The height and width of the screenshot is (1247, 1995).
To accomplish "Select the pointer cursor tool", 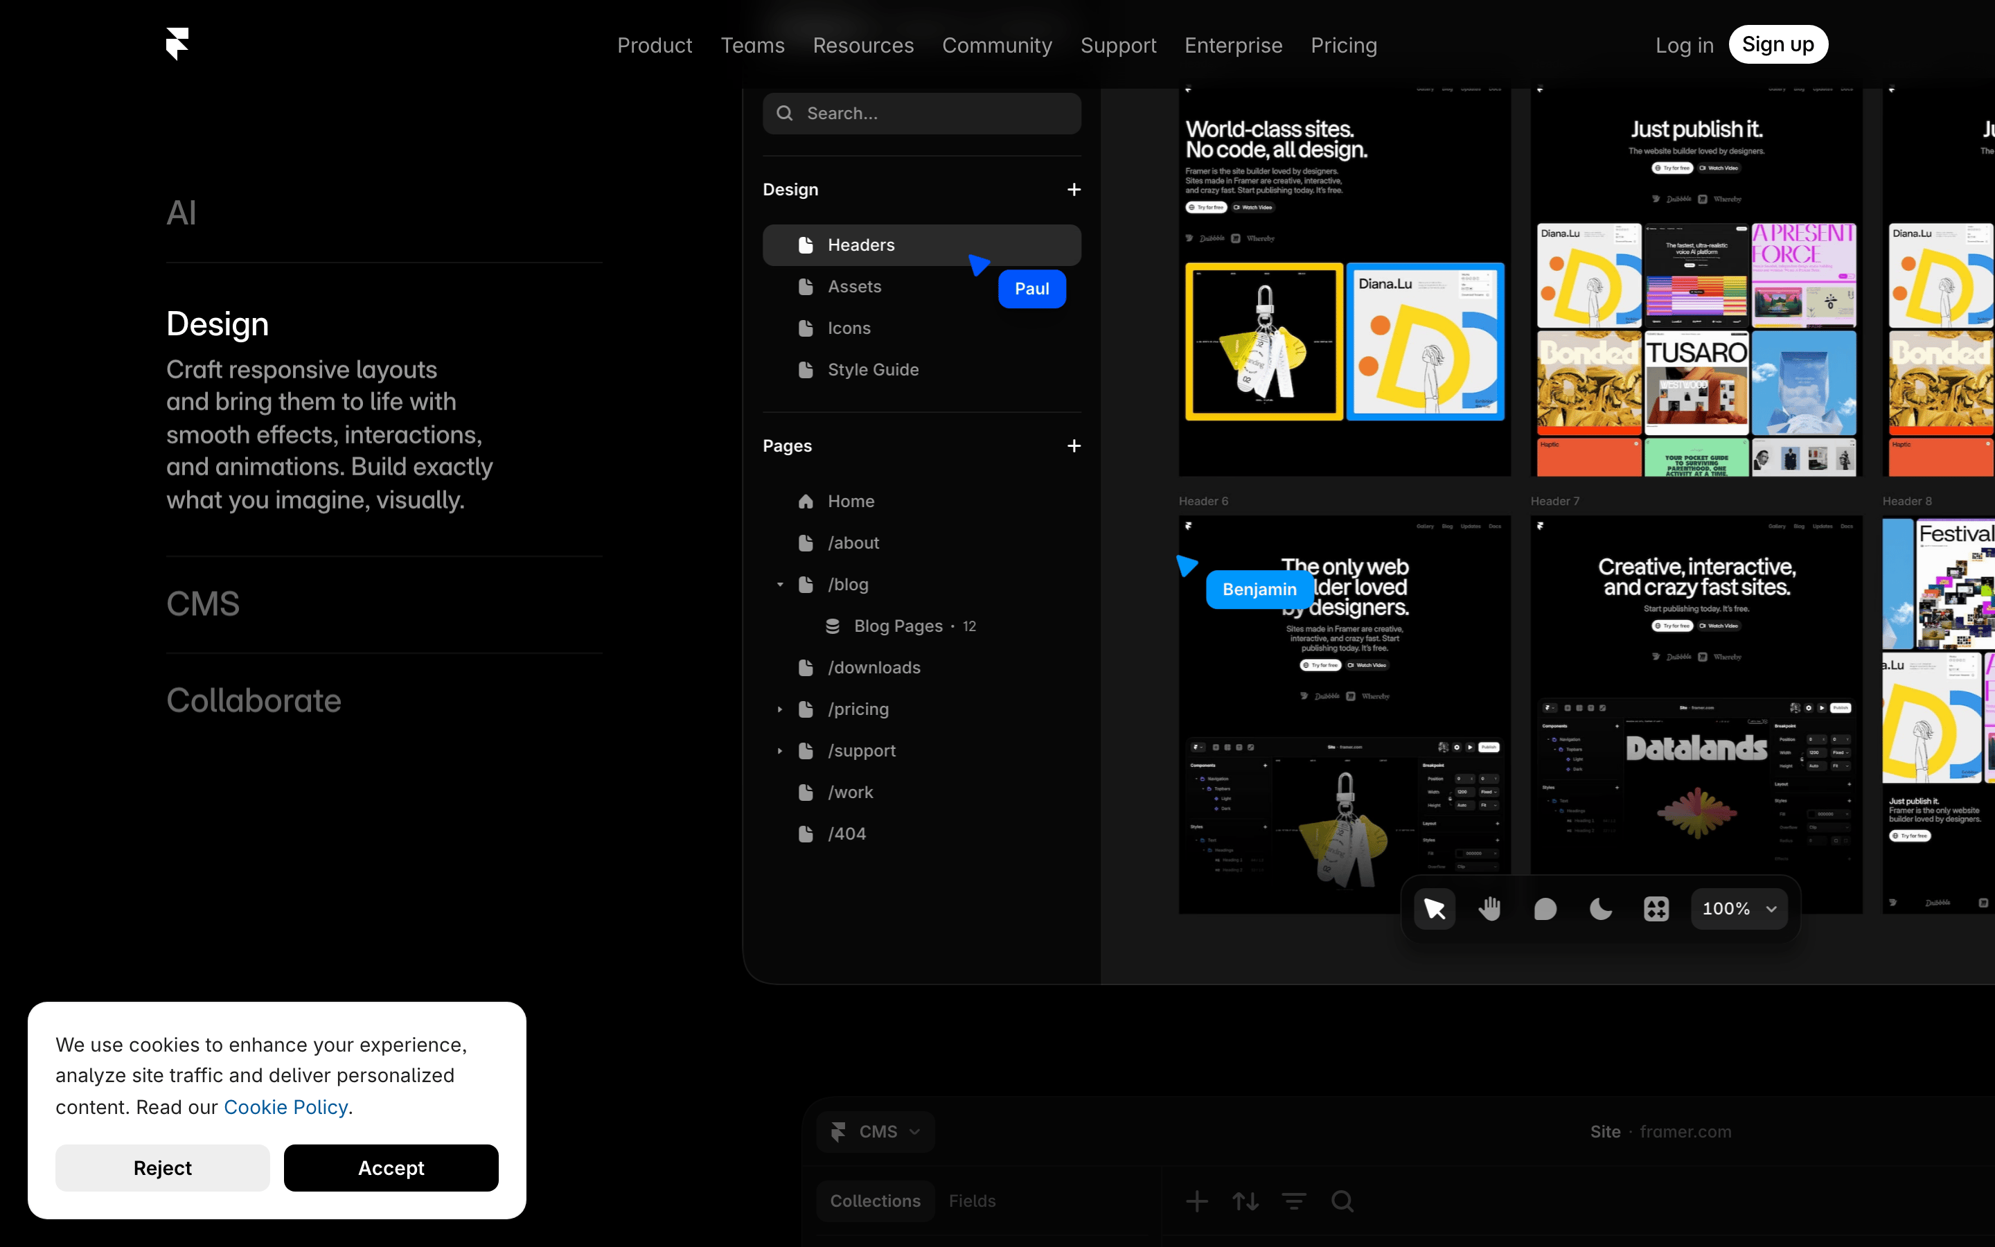I will [1435, 909].
